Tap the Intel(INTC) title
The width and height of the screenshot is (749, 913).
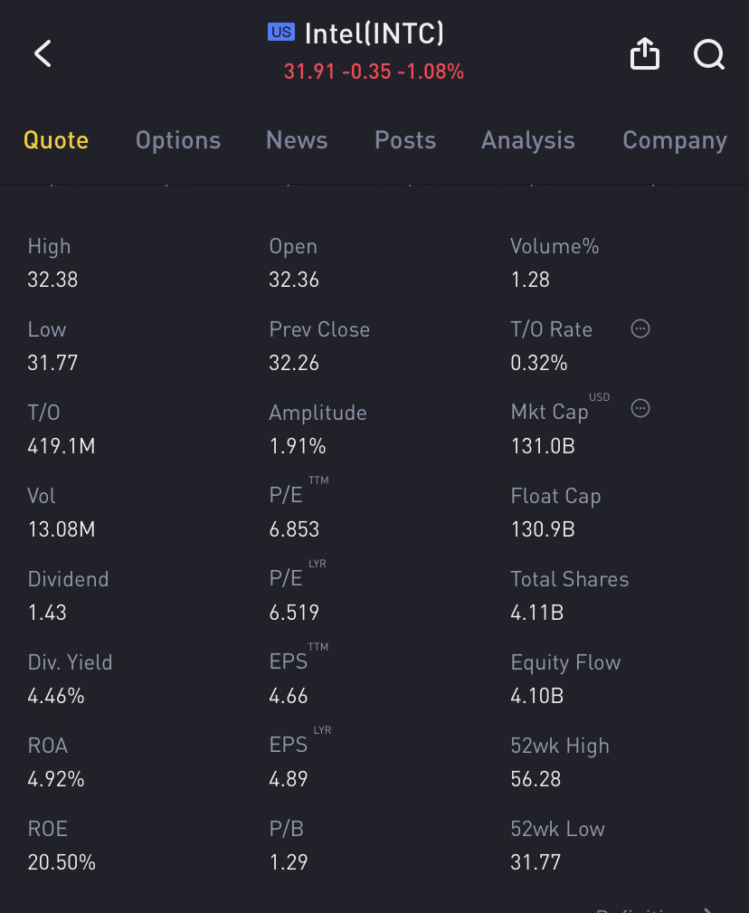tap(374, 33)
